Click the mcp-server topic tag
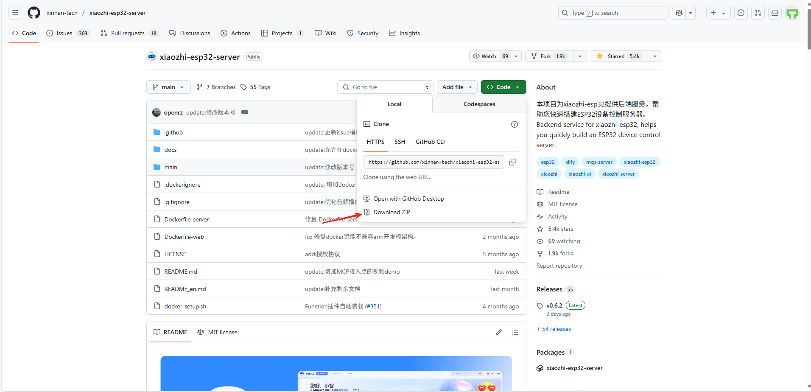The width and height of the screenshot is (811, 392). (x=599, y=162)
